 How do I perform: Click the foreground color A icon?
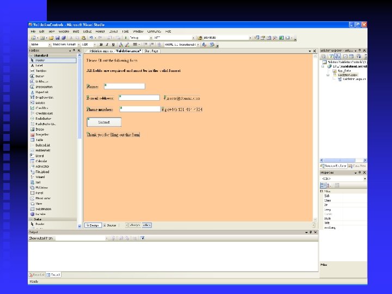[x=121, y=45]
